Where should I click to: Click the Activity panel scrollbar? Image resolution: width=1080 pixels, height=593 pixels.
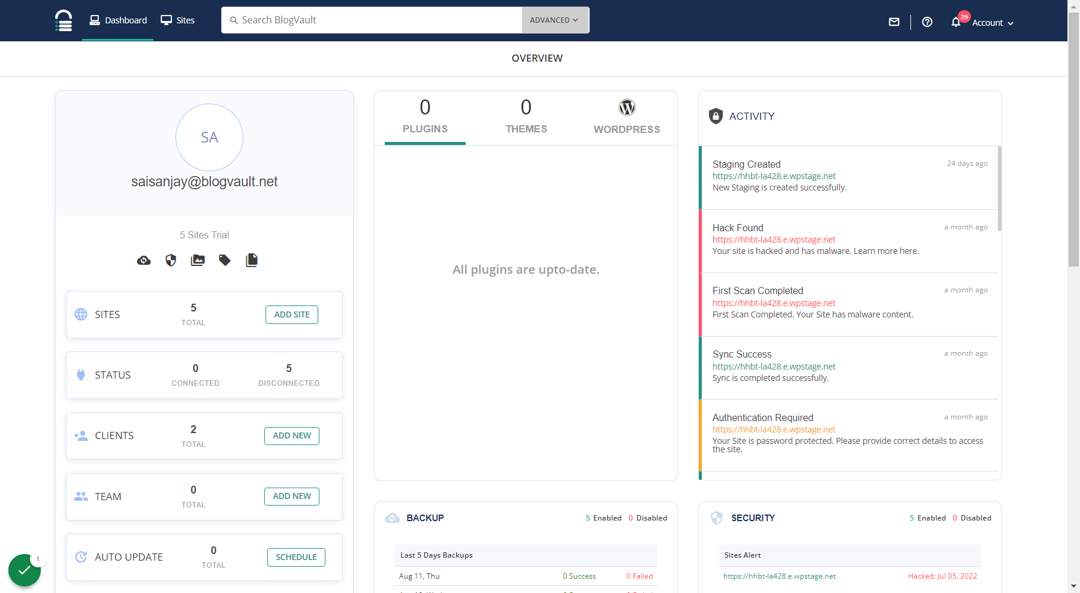coord(1000,188)
